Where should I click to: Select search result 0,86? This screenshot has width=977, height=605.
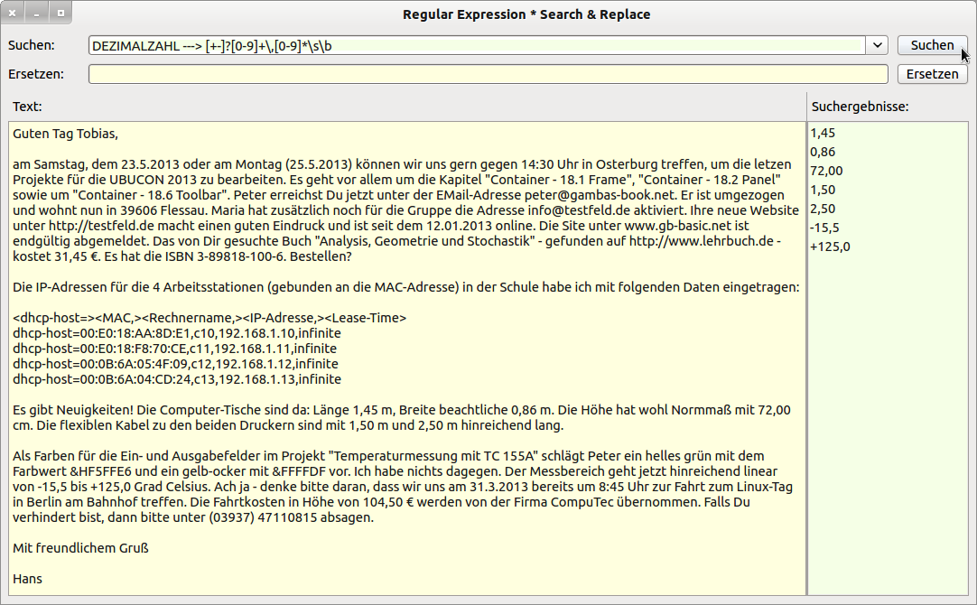coord(823,152)
